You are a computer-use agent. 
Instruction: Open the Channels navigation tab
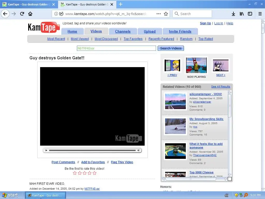[123, 31]
